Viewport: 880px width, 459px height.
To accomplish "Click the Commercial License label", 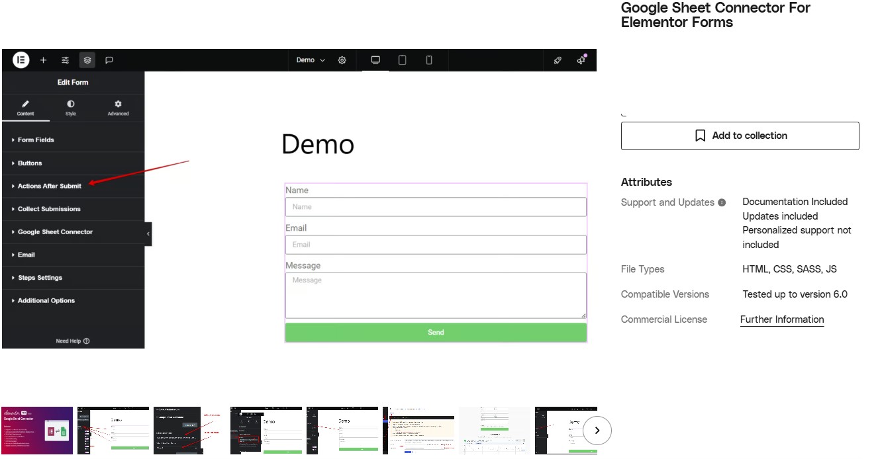I will (x=664, y=319).
